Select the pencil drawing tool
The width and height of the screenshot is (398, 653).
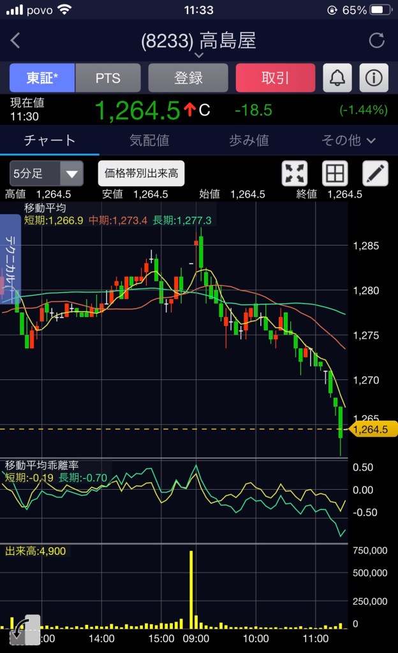tap(375, 173)
